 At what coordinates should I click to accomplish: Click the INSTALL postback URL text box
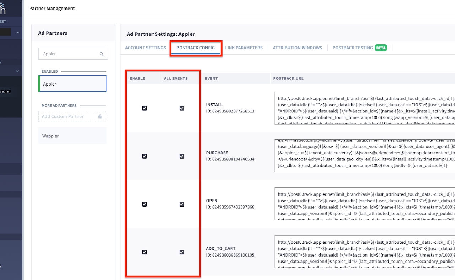[x=364, y=108]
